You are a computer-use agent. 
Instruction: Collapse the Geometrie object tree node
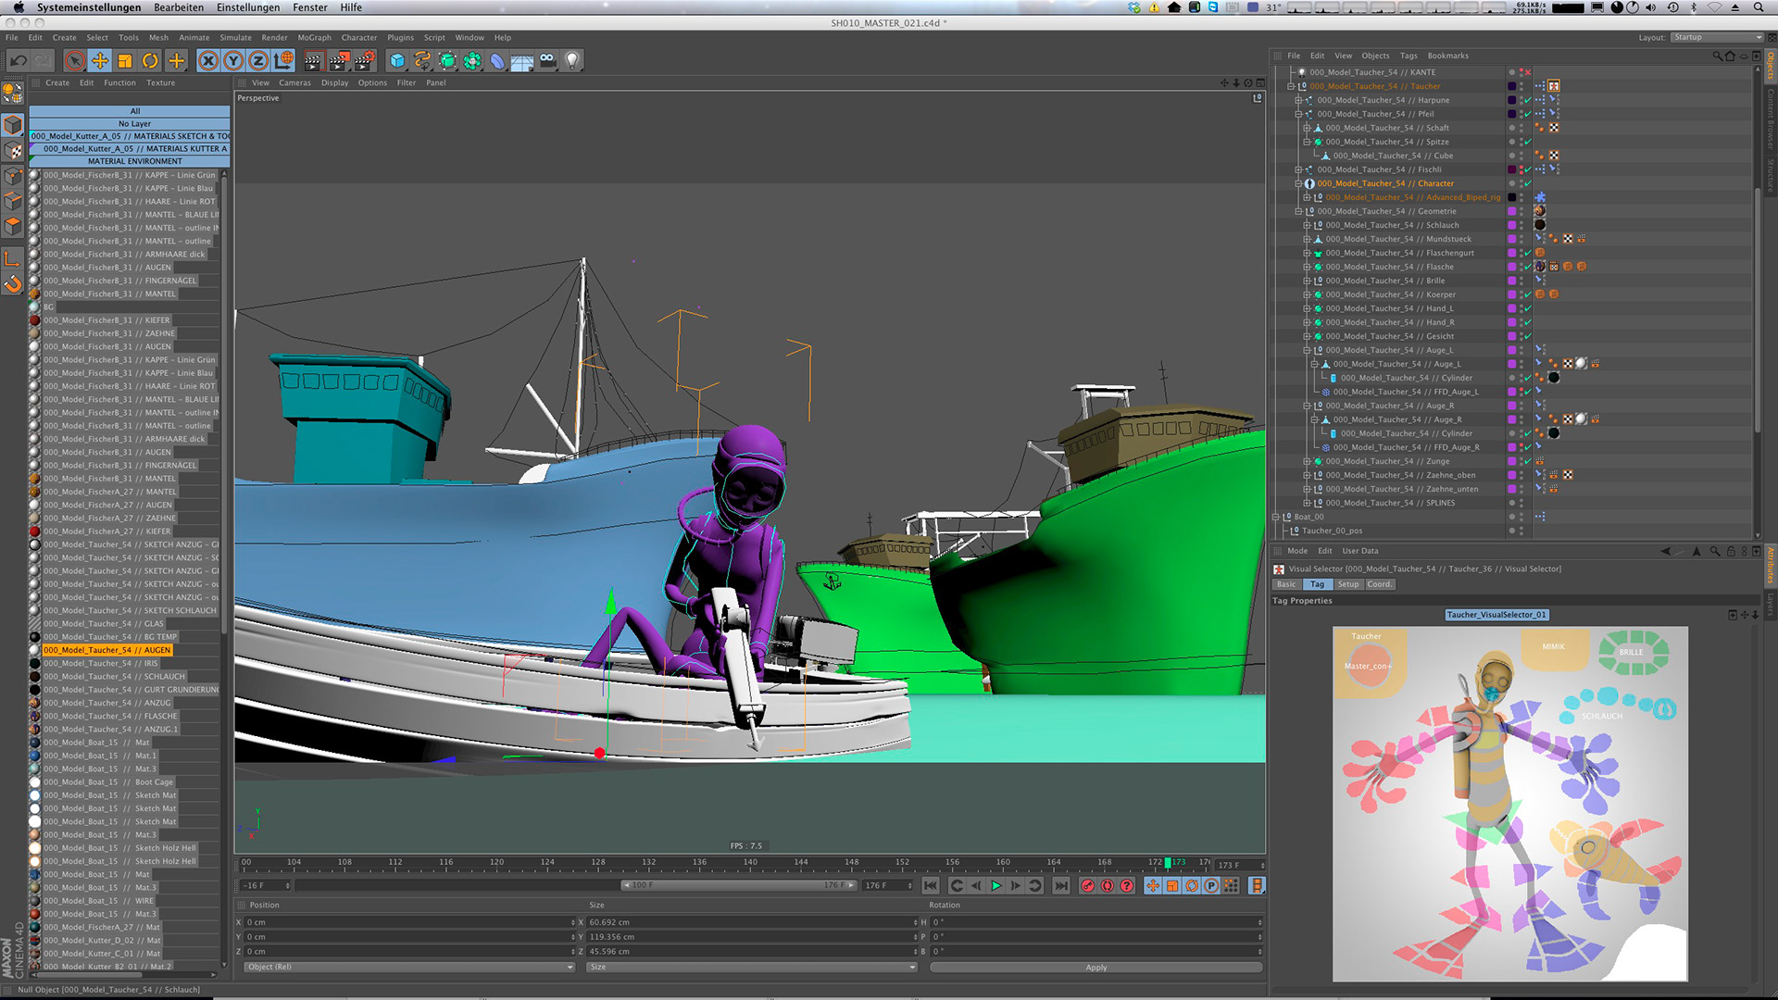click(x=1298, y=211)
